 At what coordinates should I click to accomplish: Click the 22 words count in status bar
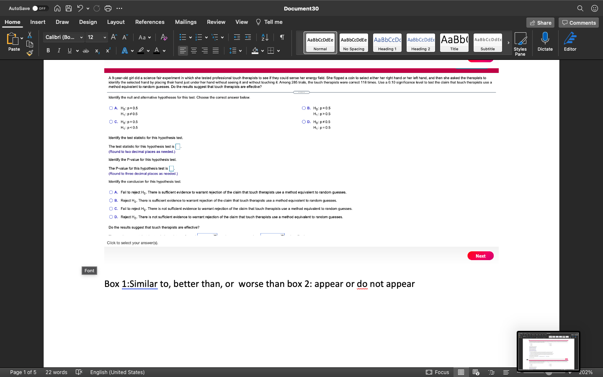pos(57,372)
